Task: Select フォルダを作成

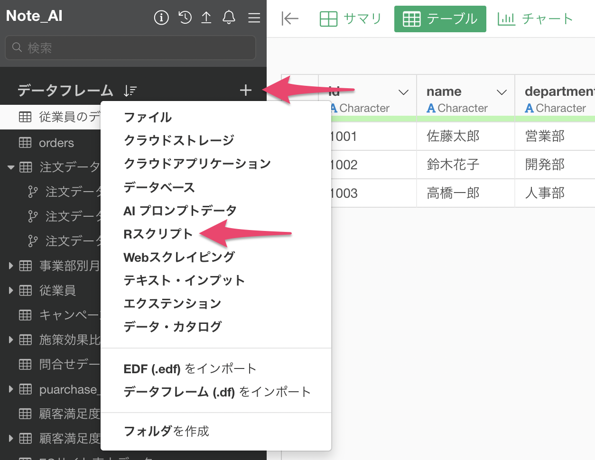Action: tap(166, 431)
